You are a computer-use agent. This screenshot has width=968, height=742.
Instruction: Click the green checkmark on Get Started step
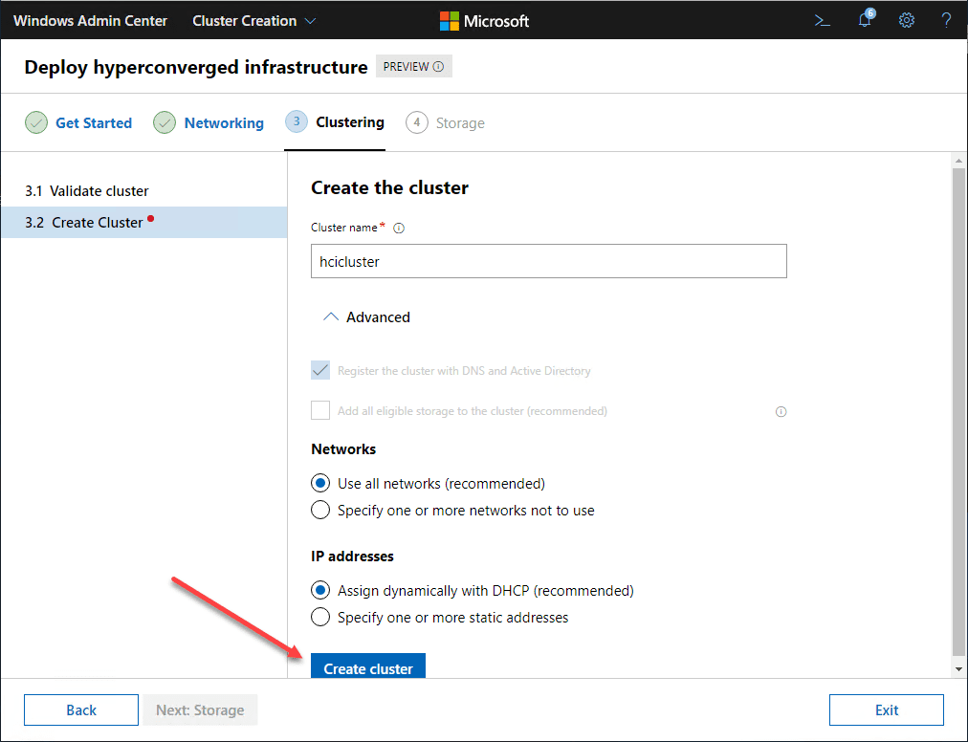pos(35,122)
